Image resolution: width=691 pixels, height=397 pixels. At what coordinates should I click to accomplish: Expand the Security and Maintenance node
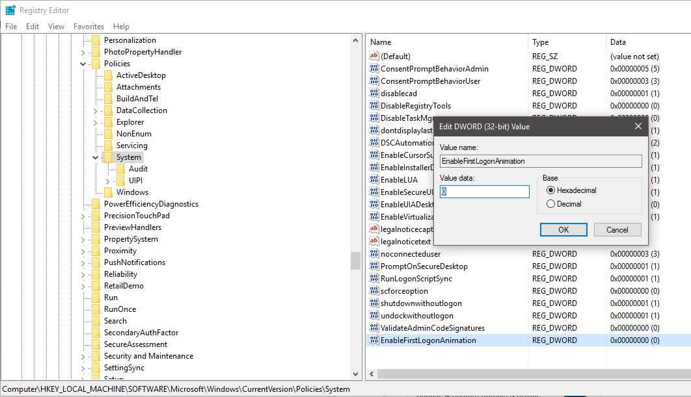tap(83, 357)
